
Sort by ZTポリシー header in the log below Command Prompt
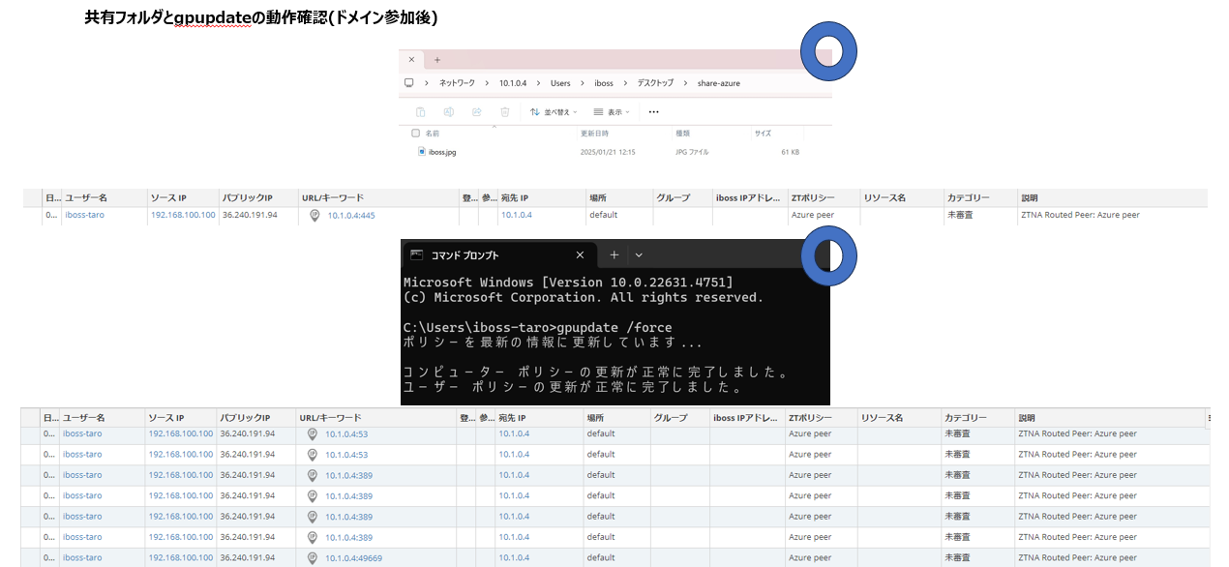point(810,418)
